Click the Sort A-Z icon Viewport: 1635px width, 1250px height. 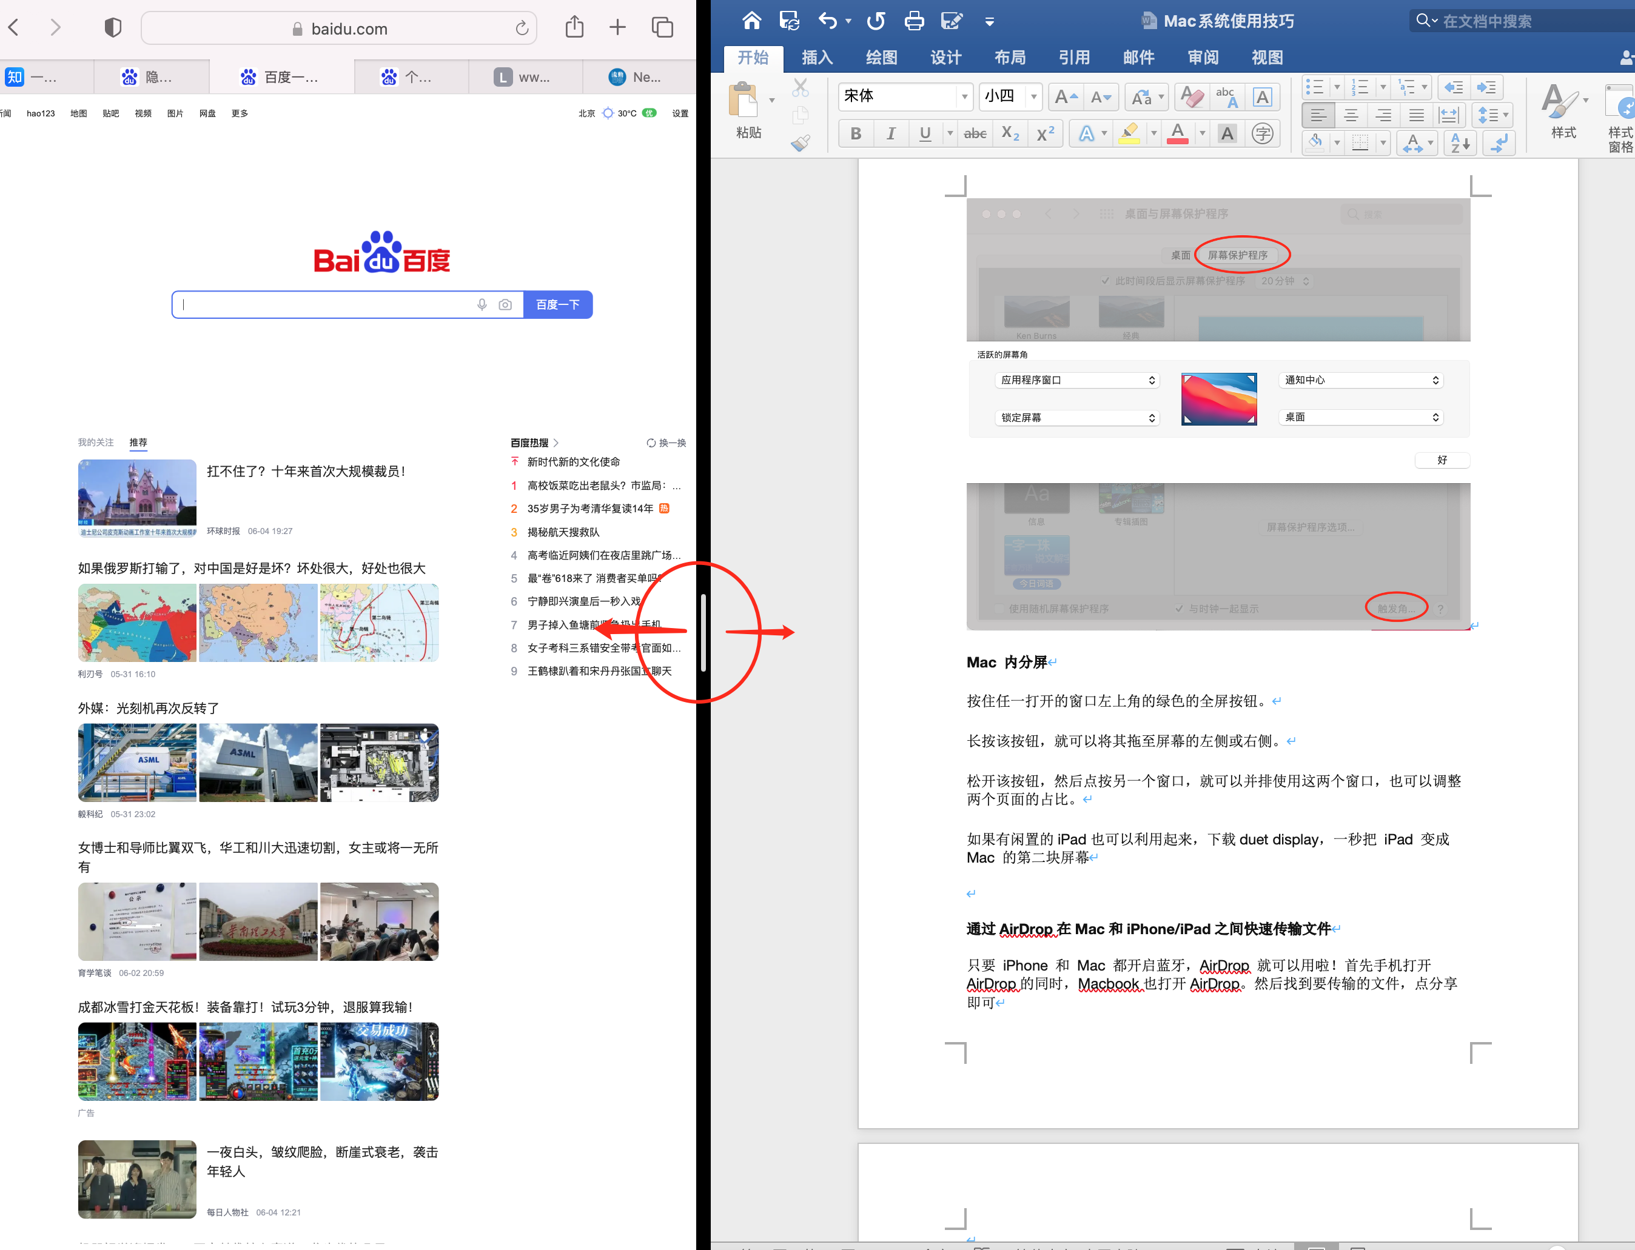pyautogui.click(x=1459, y=143)
